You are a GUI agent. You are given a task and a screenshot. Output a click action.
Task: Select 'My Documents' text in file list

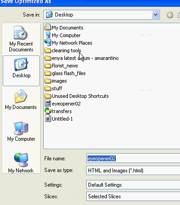point(68,28)
